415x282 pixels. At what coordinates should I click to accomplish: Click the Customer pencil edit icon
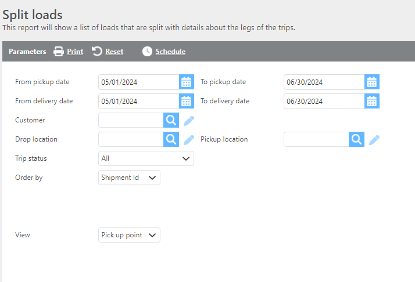point(189,121)
